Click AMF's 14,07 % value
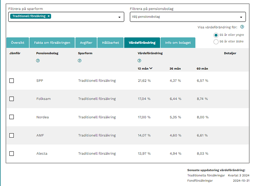The image size is (253, 186). click(144, 135)
